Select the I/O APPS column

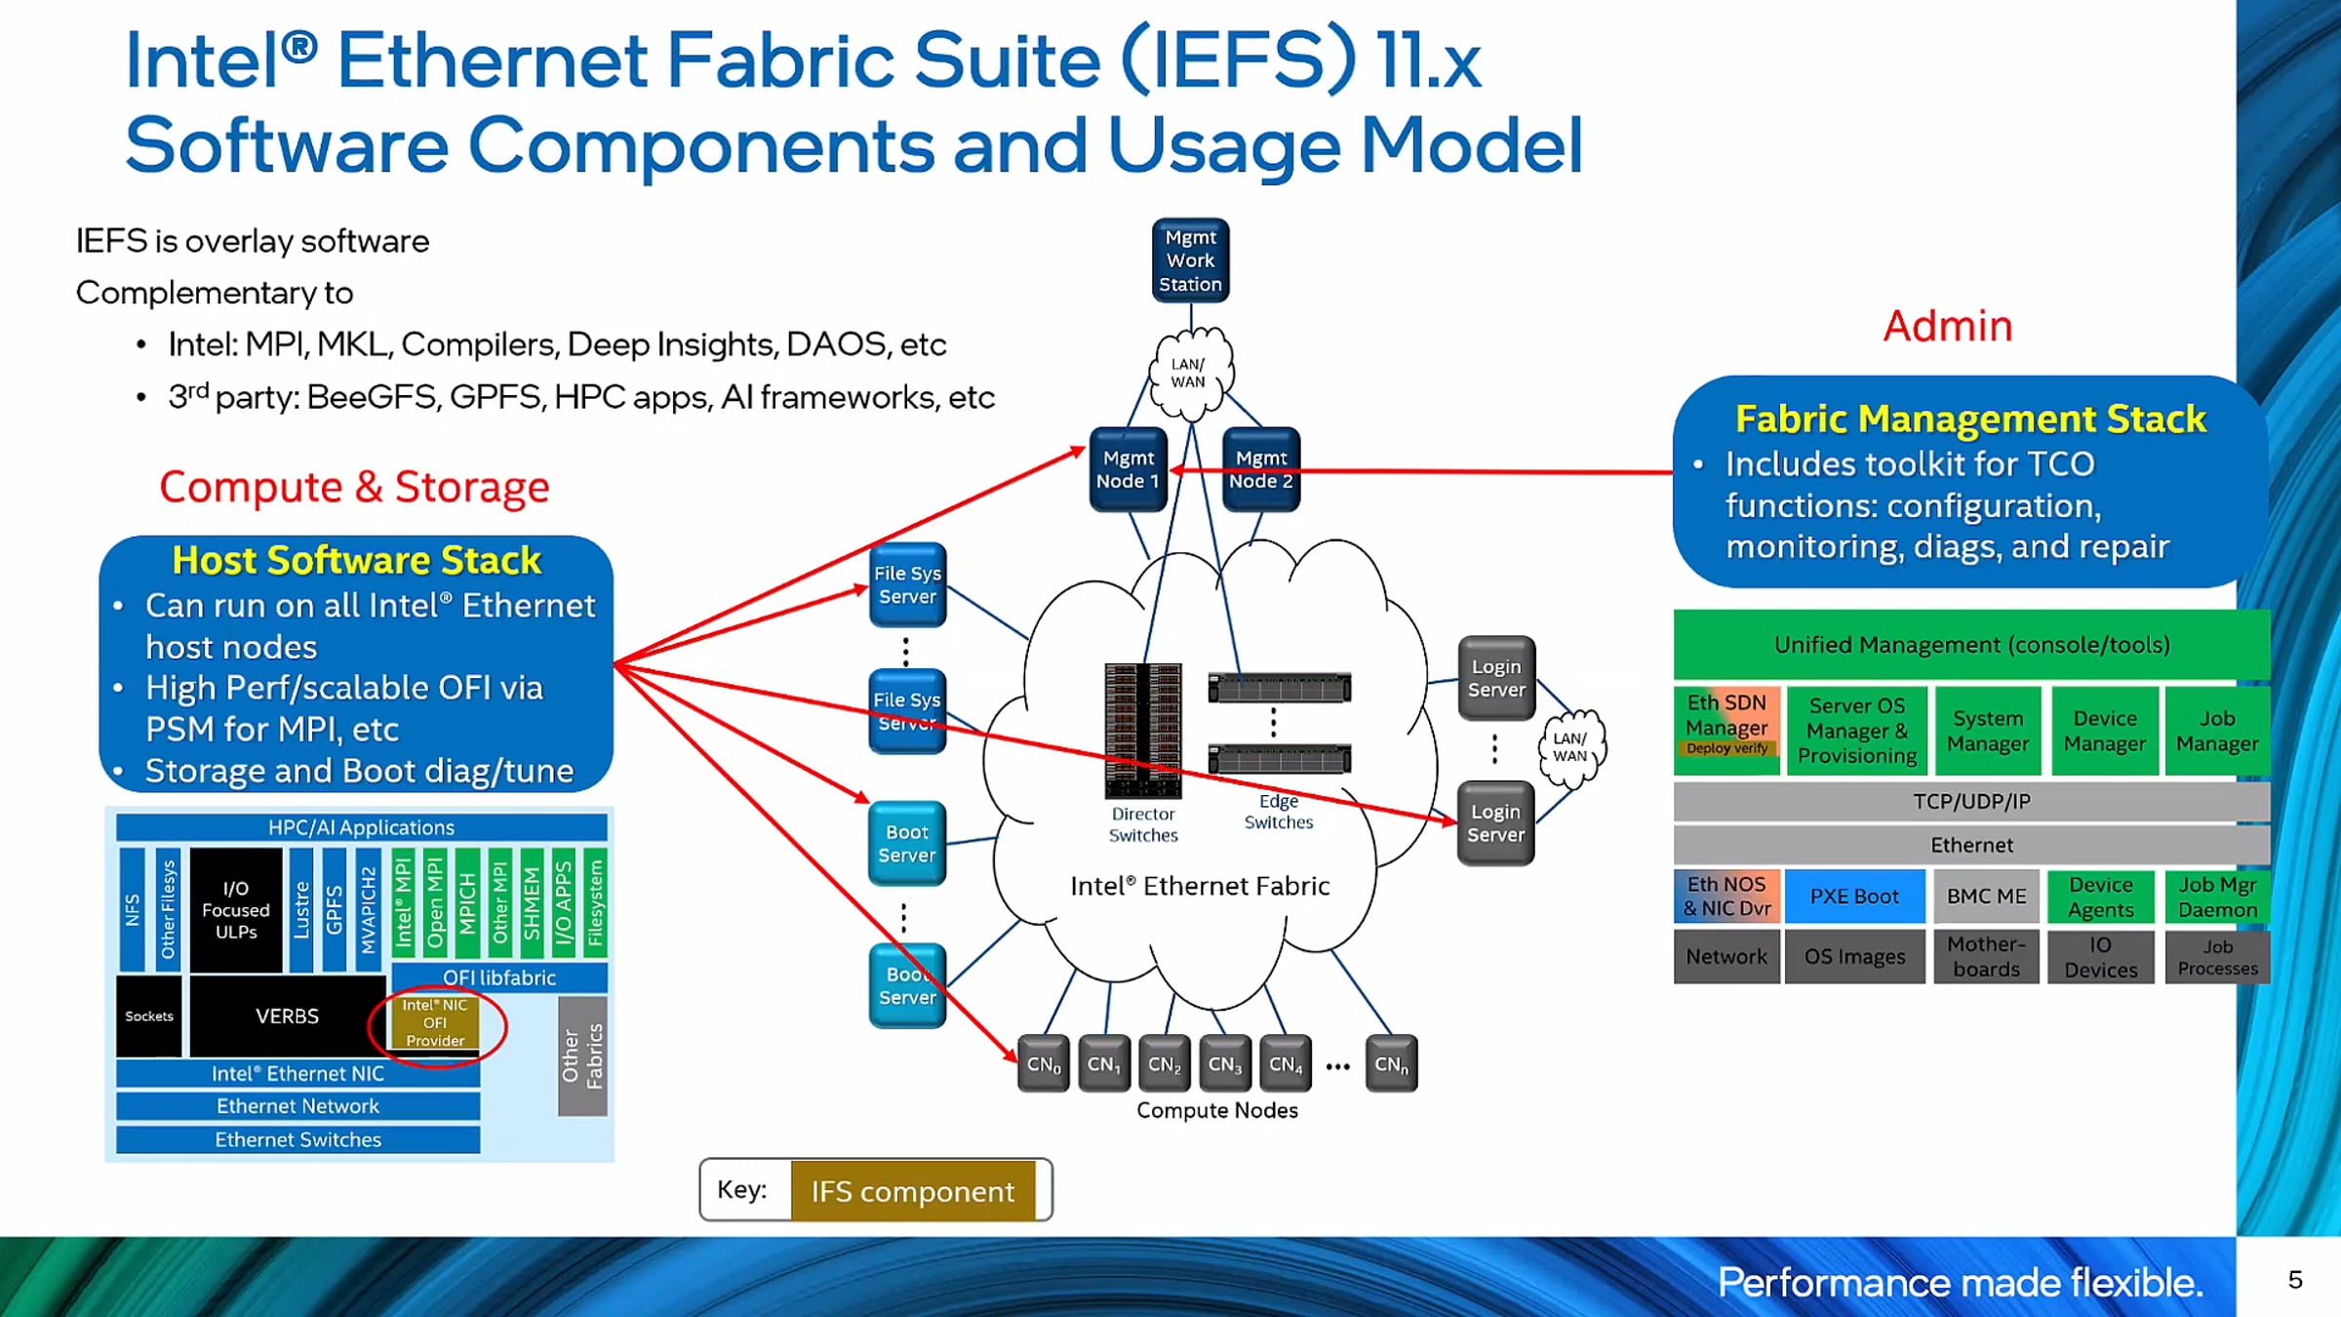[x=564, y=902]
